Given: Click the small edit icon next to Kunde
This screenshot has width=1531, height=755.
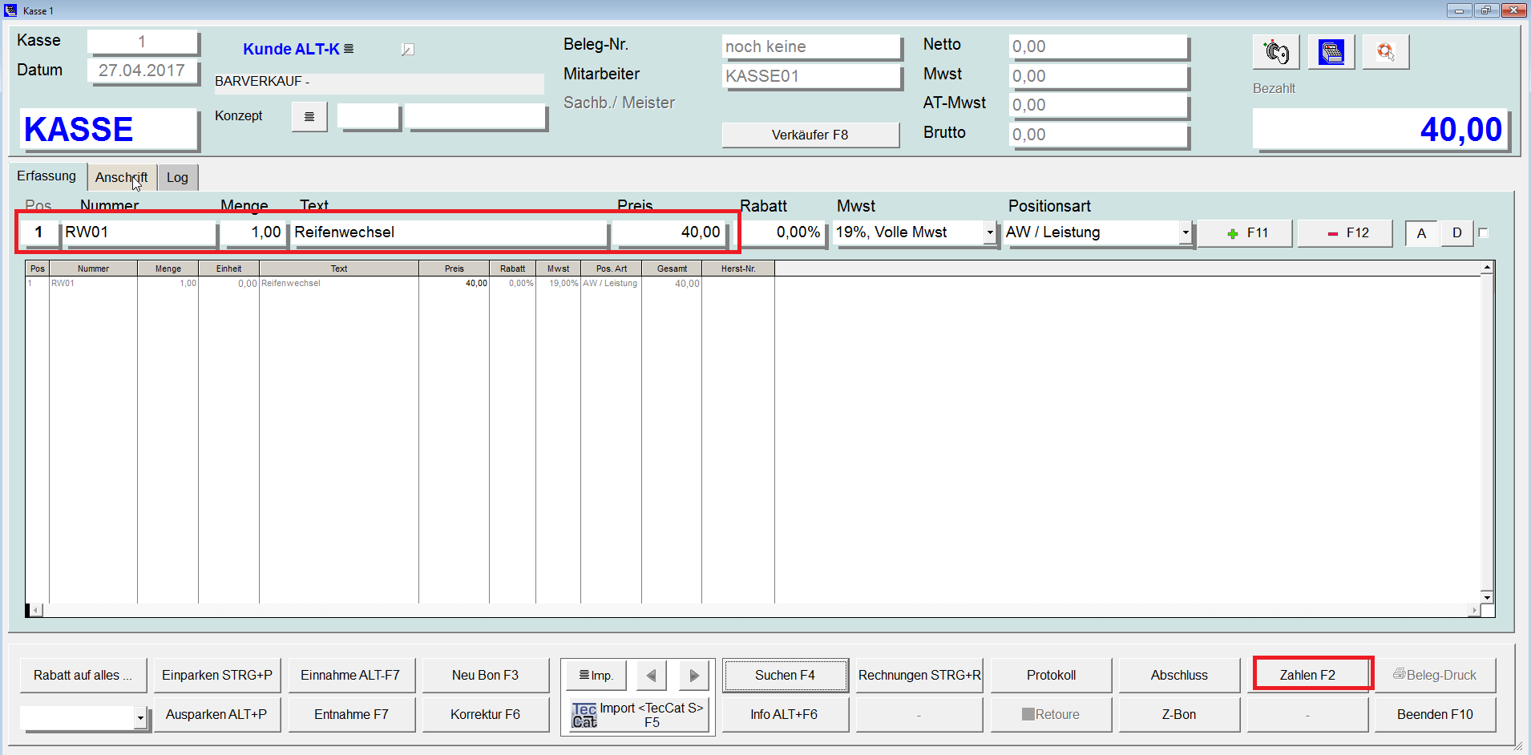Looking at the screenshot, I should click(407, 50).
